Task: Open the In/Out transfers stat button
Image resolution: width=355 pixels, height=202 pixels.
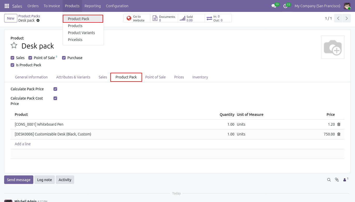Action: pos(218,18)
